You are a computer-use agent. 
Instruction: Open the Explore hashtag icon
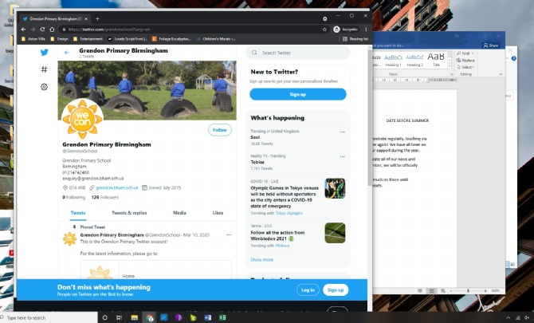point(44,69)
